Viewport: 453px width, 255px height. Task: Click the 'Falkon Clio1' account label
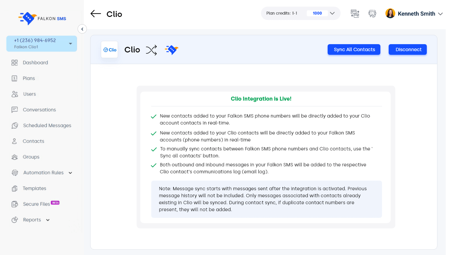tap(26, 47)
